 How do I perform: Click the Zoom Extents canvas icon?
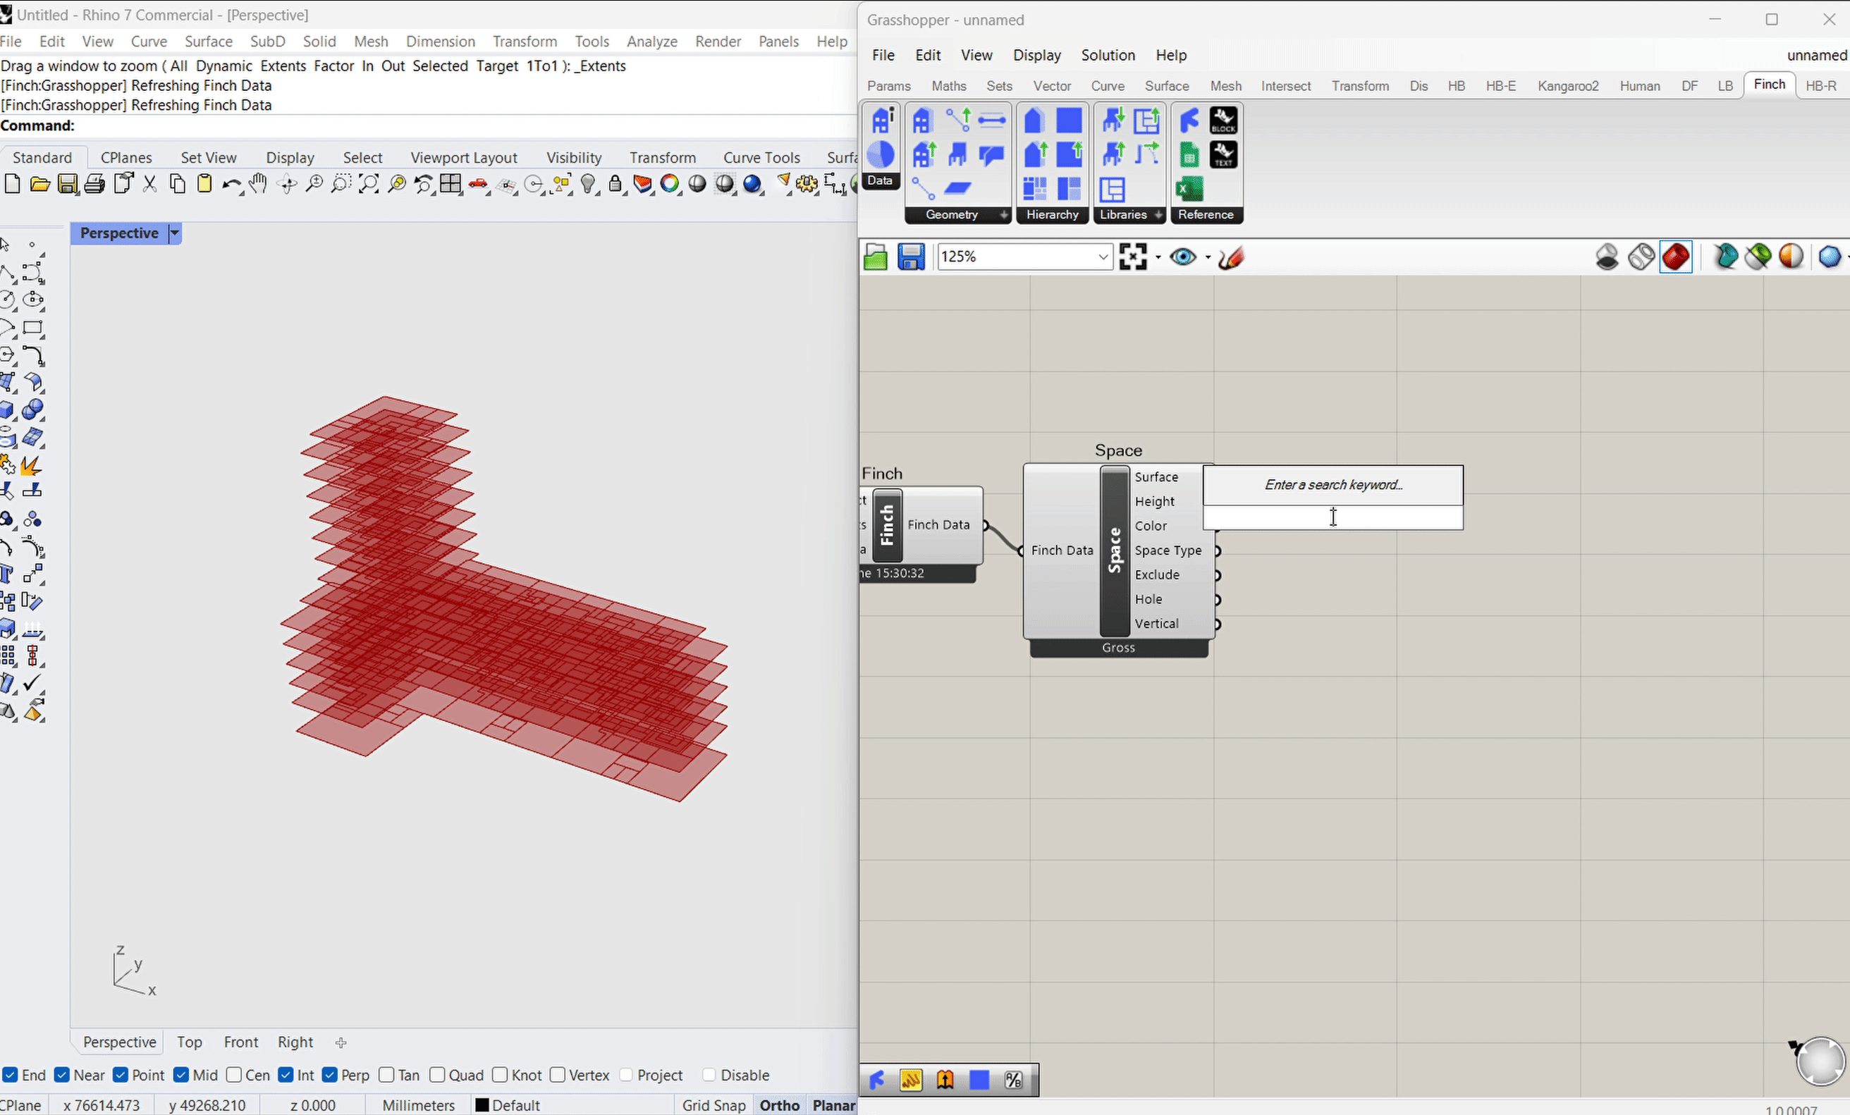(1132, 257)
